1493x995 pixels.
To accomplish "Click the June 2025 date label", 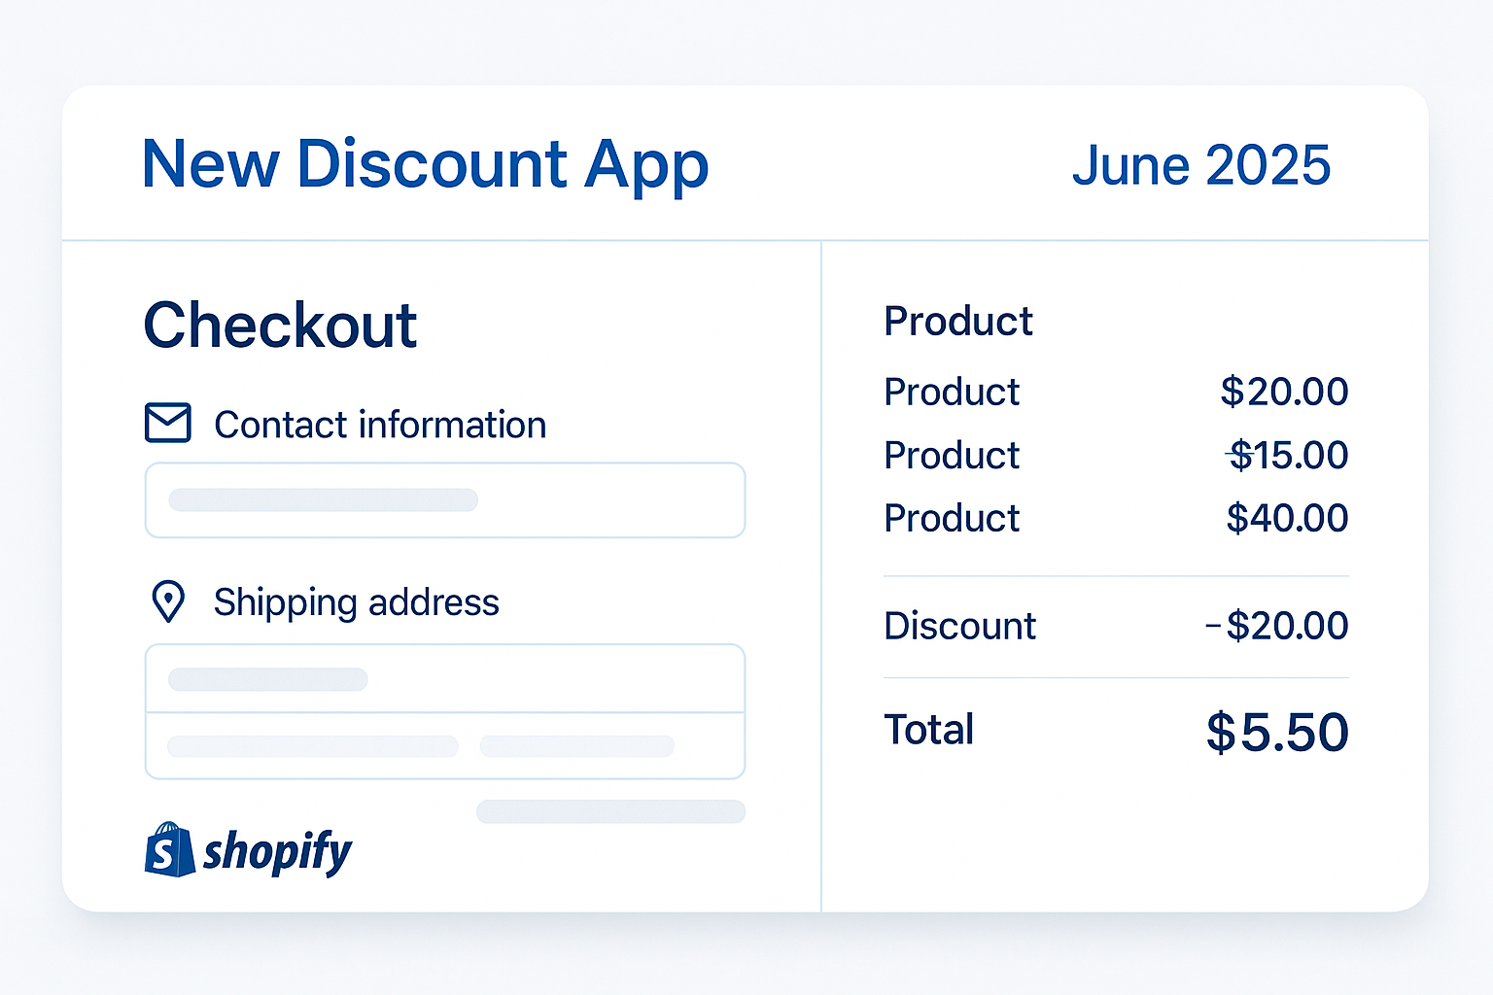I will pyautogui.click(x=1201, y=165).
